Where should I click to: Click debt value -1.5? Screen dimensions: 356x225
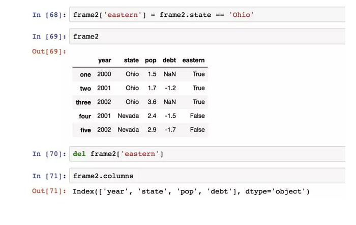tap(170, 116)
